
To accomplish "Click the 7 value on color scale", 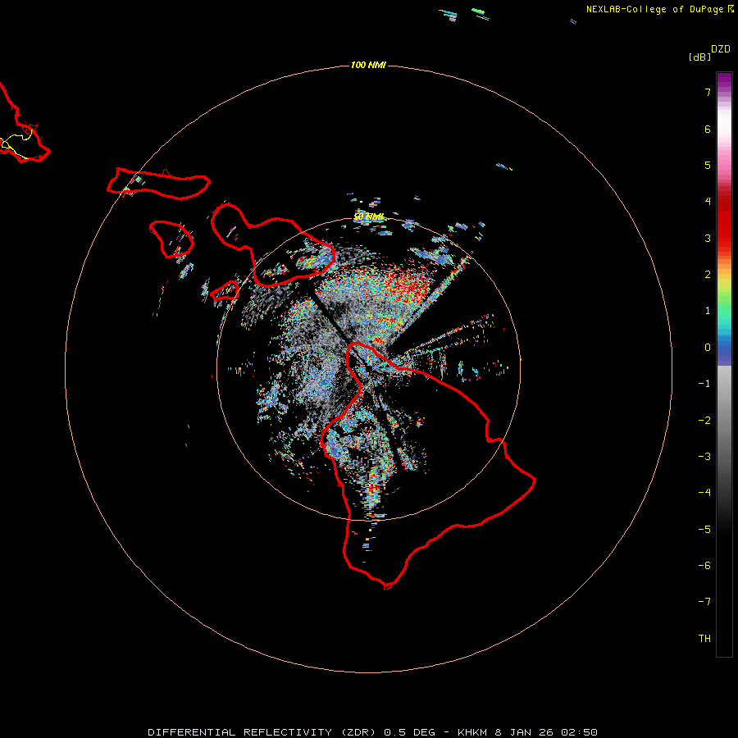I will (x=708, y=93).
